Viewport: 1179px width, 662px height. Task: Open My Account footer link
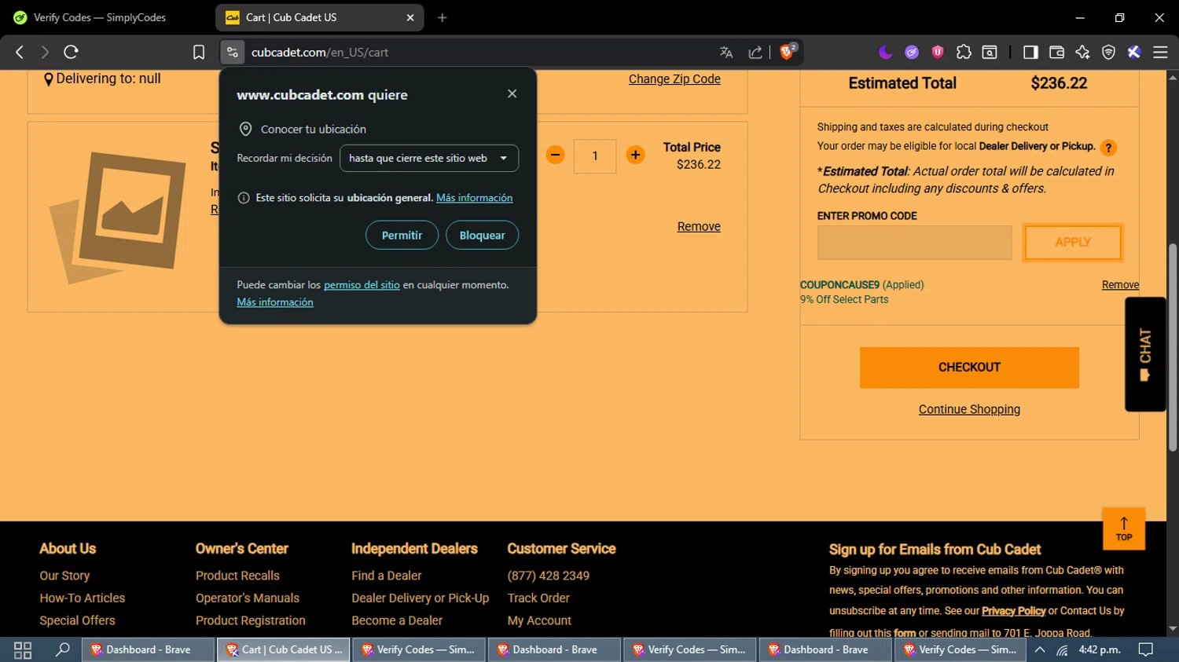pos(539,620)
